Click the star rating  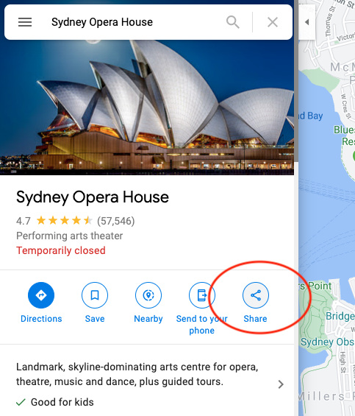(x=65, y=220)
